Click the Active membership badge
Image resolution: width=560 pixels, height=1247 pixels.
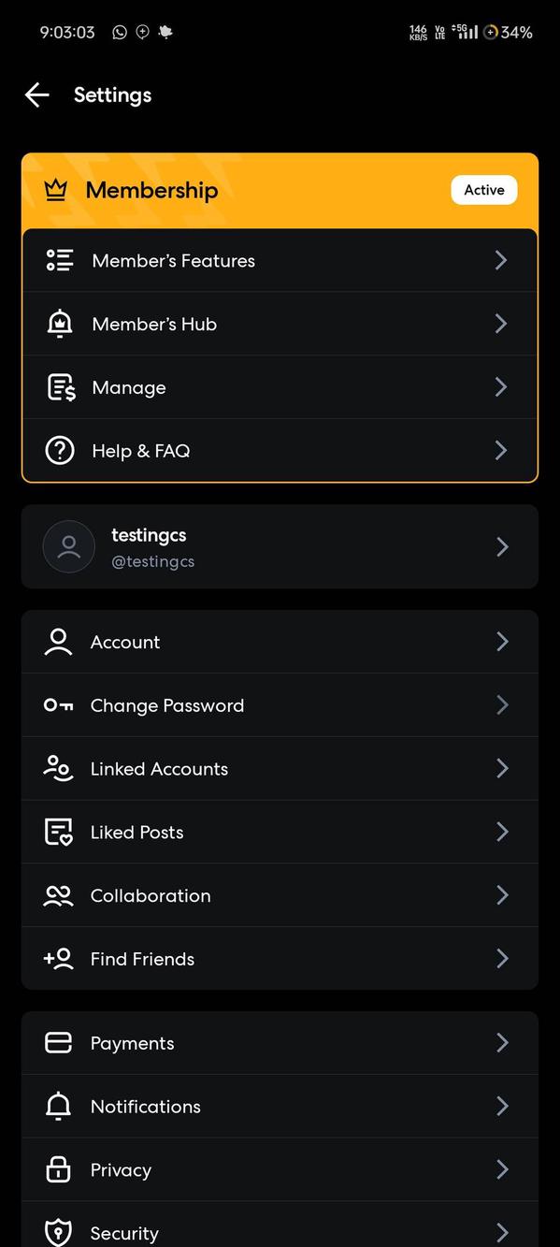(x=483, y=189)
